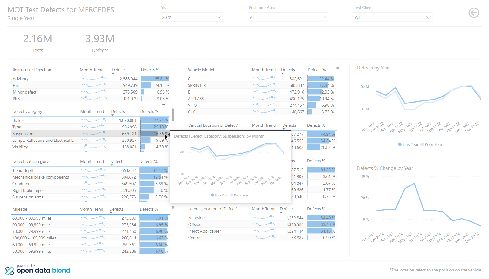
Task: Click the Vehicle Model table scroll handle
Action: (338, 68)
